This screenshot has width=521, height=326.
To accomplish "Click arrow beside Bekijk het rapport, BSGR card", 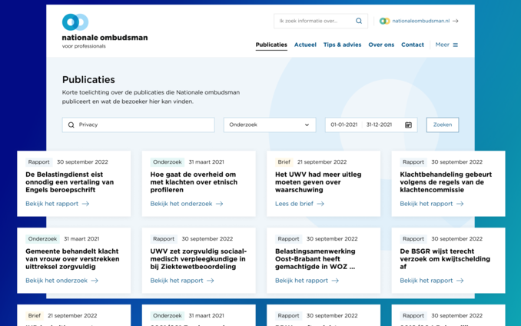I will click(x=460, y=281).
